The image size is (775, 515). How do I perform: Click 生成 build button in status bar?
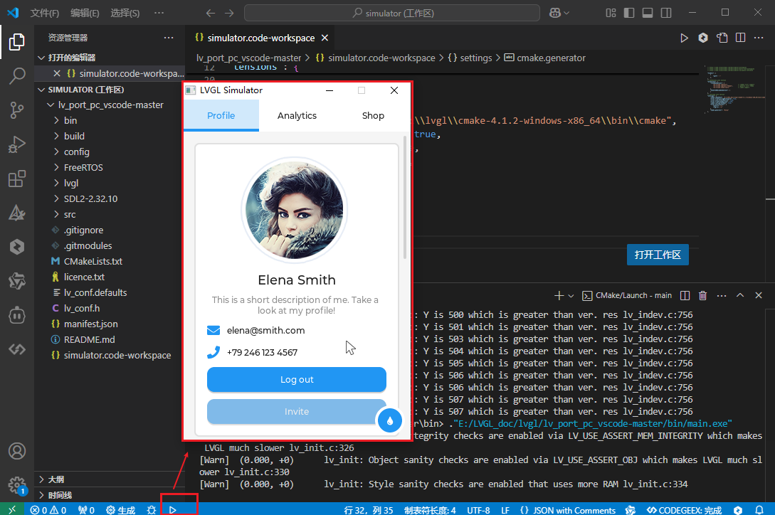click(120, 509)
